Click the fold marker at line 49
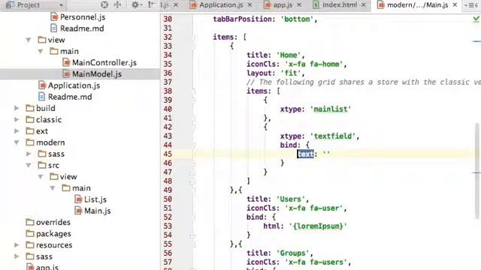Image resolution: width=481 pixels, height=270 pixels. [193, 190]
